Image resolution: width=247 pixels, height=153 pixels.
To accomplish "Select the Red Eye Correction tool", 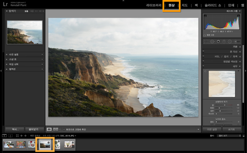I will (218, 42).
